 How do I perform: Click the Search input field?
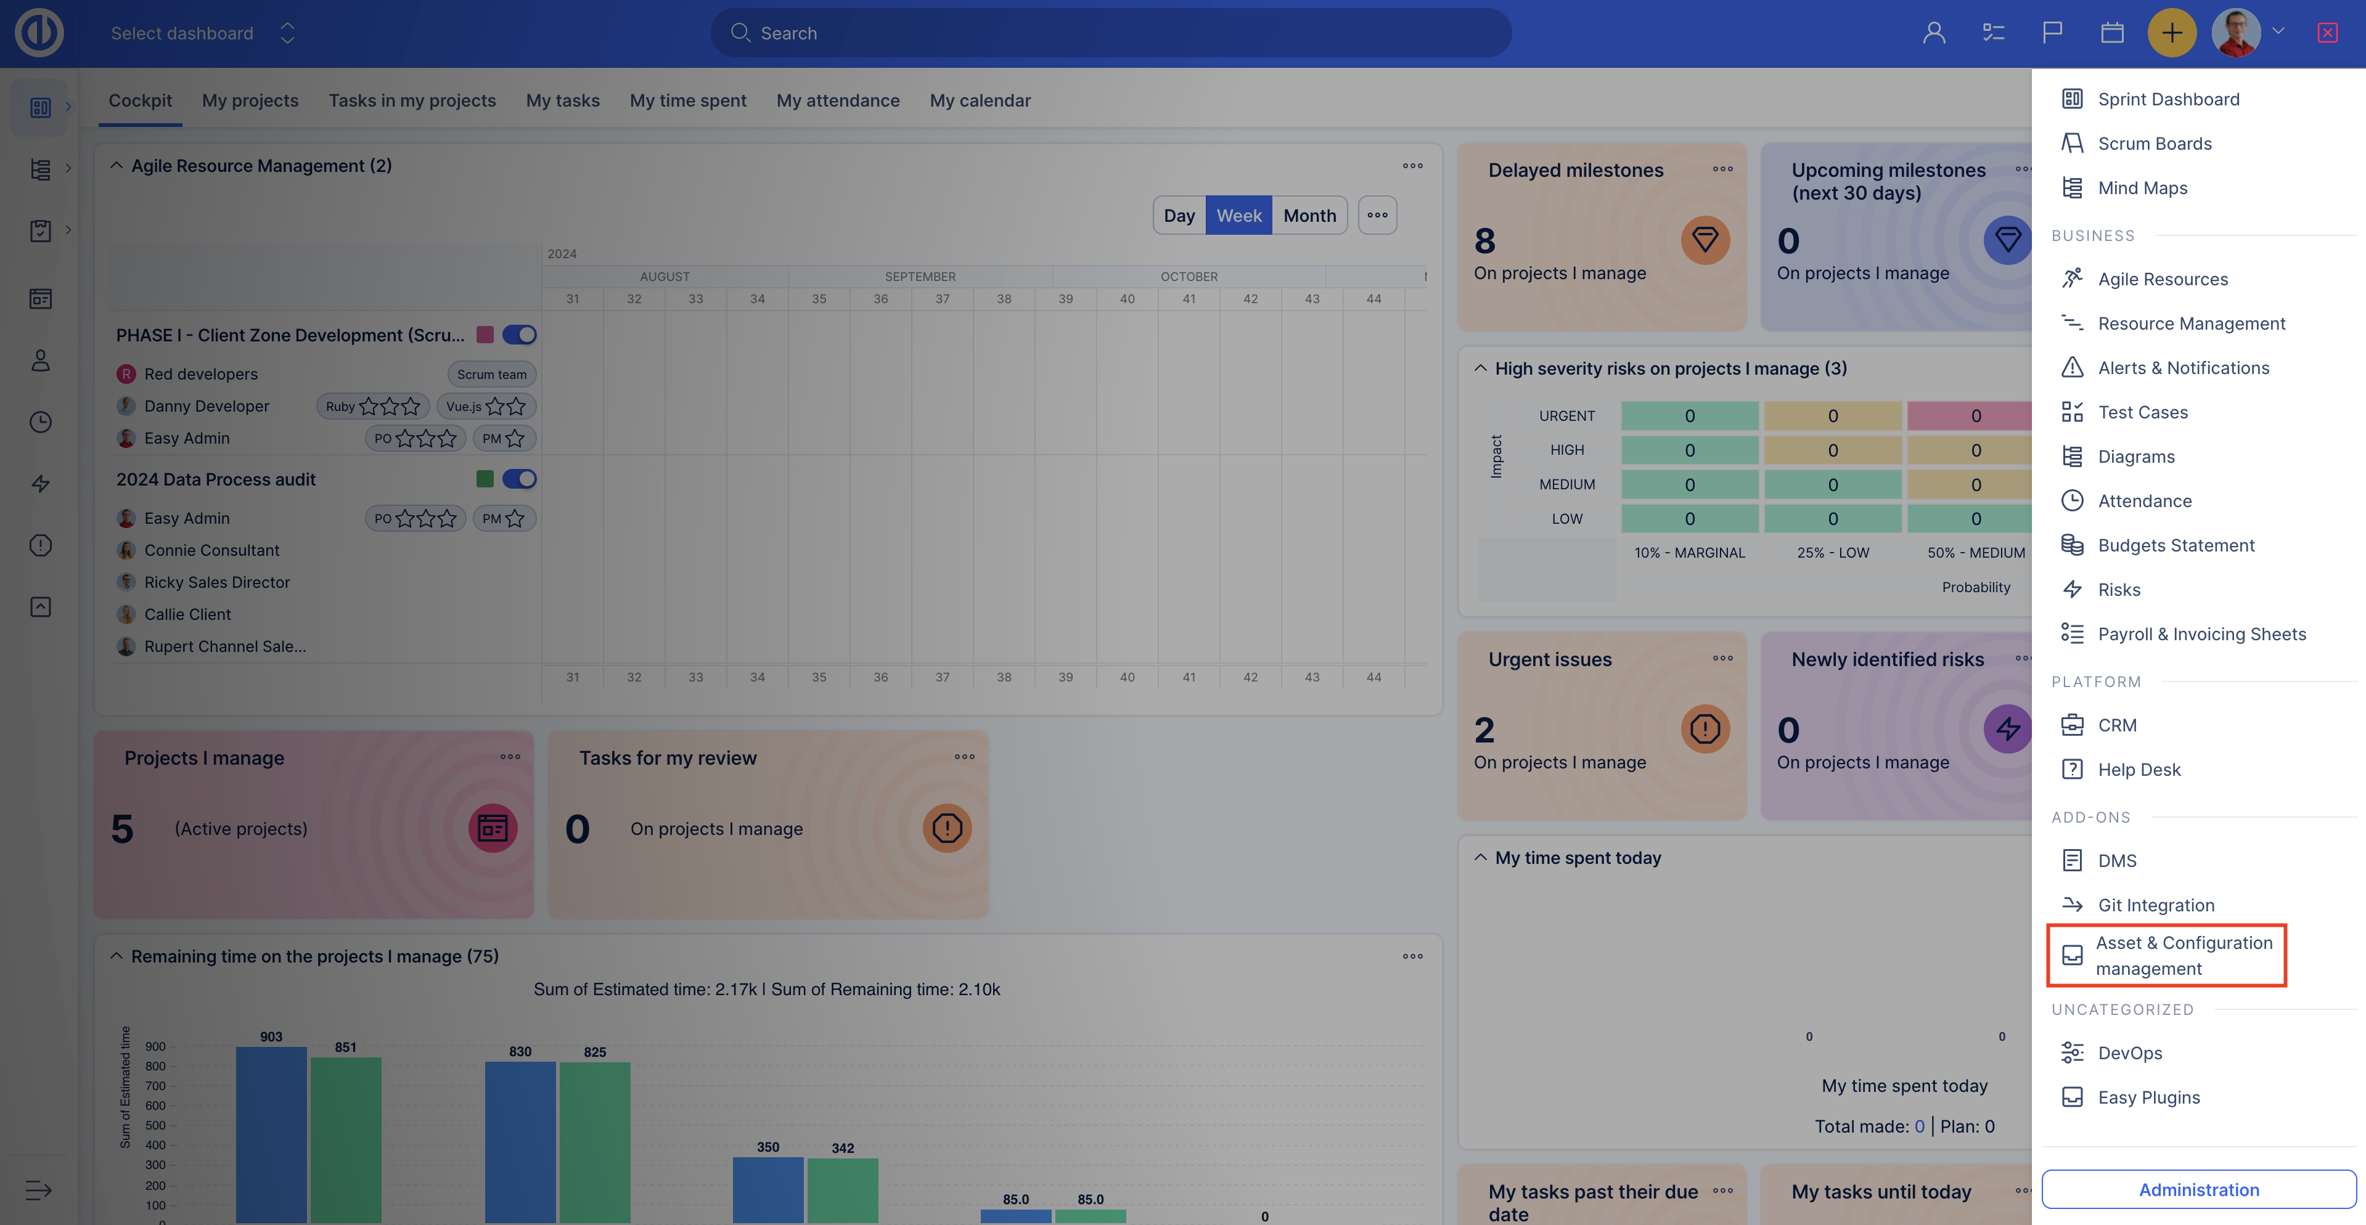(x=1111, y=33)
